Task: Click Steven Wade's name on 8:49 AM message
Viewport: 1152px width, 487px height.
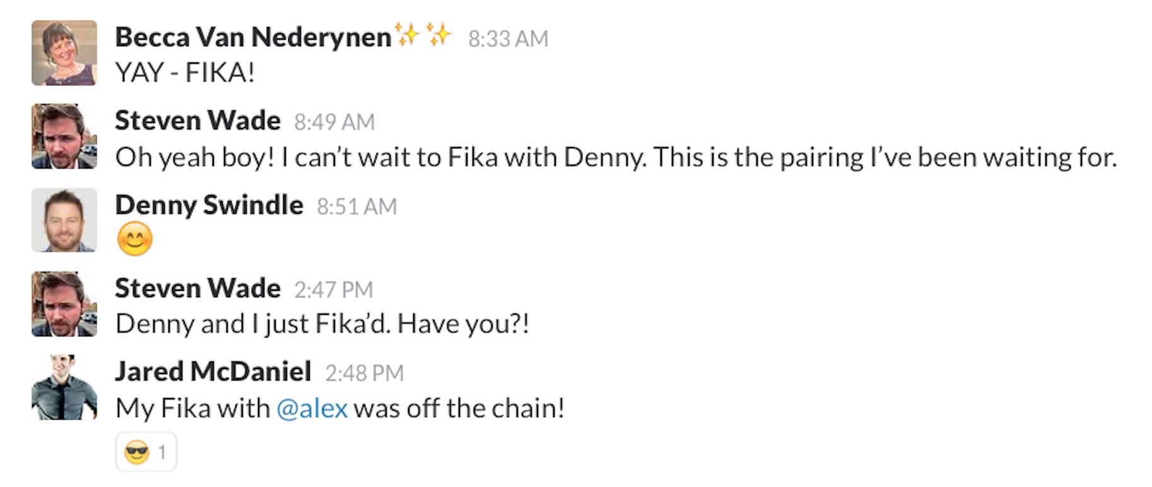Action: [197, 120]
